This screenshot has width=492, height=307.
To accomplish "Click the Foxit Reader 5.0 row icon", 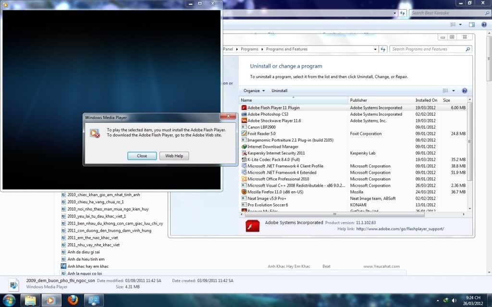I will [x=244, y=133].
